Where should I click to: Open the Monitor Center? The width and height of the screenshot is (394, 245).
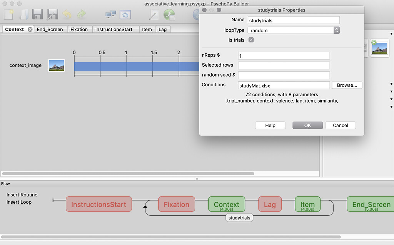click(110, 14)
